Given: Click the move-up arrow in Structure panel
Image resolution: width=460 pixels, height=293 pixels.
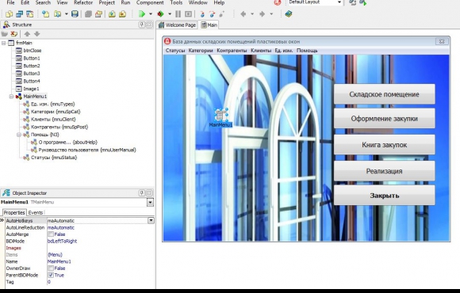Looking at the screenshot, I should click(27, 34).
